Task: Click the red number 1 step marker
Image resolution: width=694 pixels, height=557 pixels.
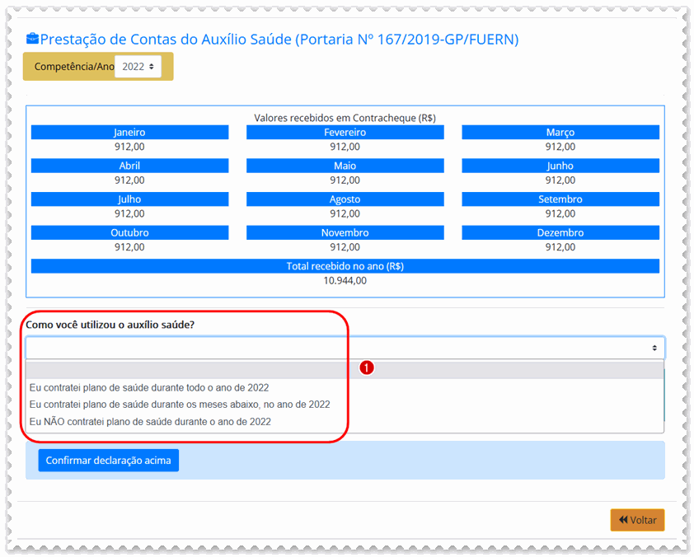Action: 368,367
